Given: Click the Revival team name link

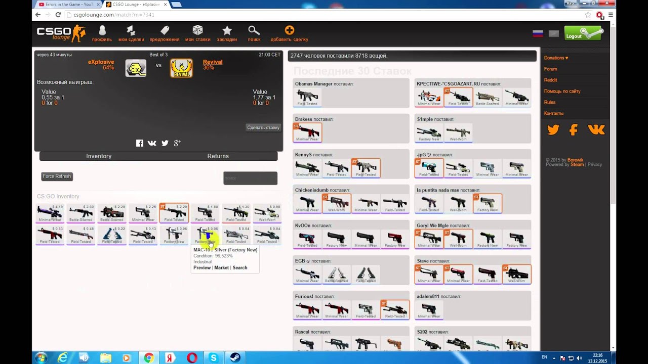Looking at the screenshot, I should pos(213,62).
